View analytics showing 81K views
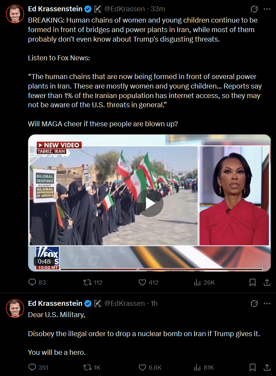The height and width of the screenshot is (376, 276). 204,368
